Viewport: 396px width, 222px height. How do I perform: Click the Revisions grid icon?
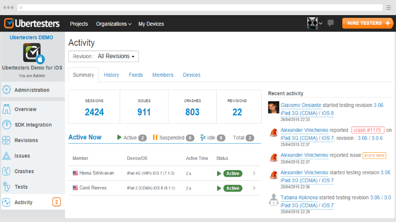pyautogui.click(x=6, y=140)
